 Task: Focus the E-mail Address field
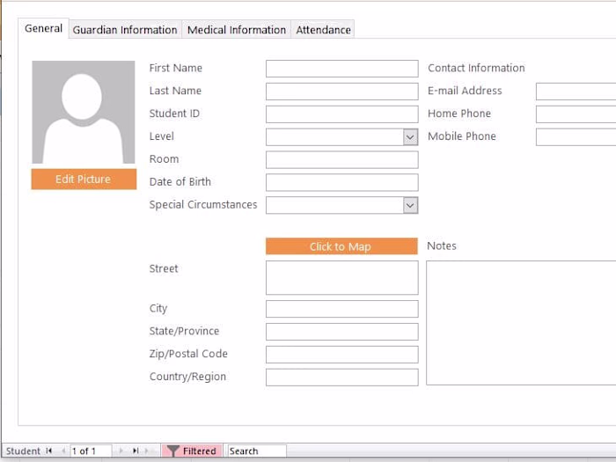(576, 92)
